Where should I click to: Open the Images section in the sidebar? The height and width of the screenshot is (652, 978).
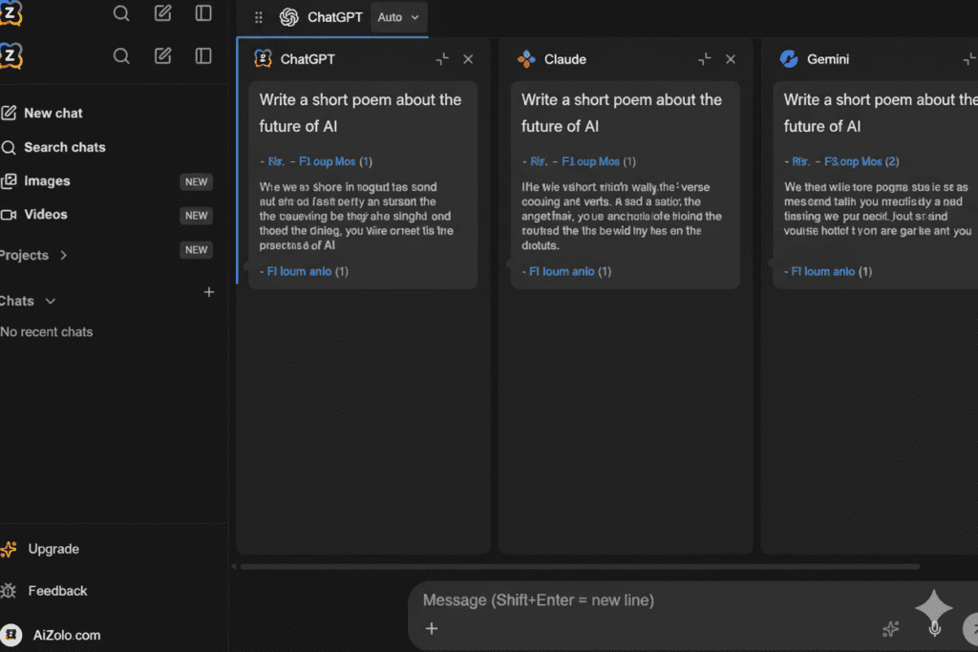(x=44, y=180)
